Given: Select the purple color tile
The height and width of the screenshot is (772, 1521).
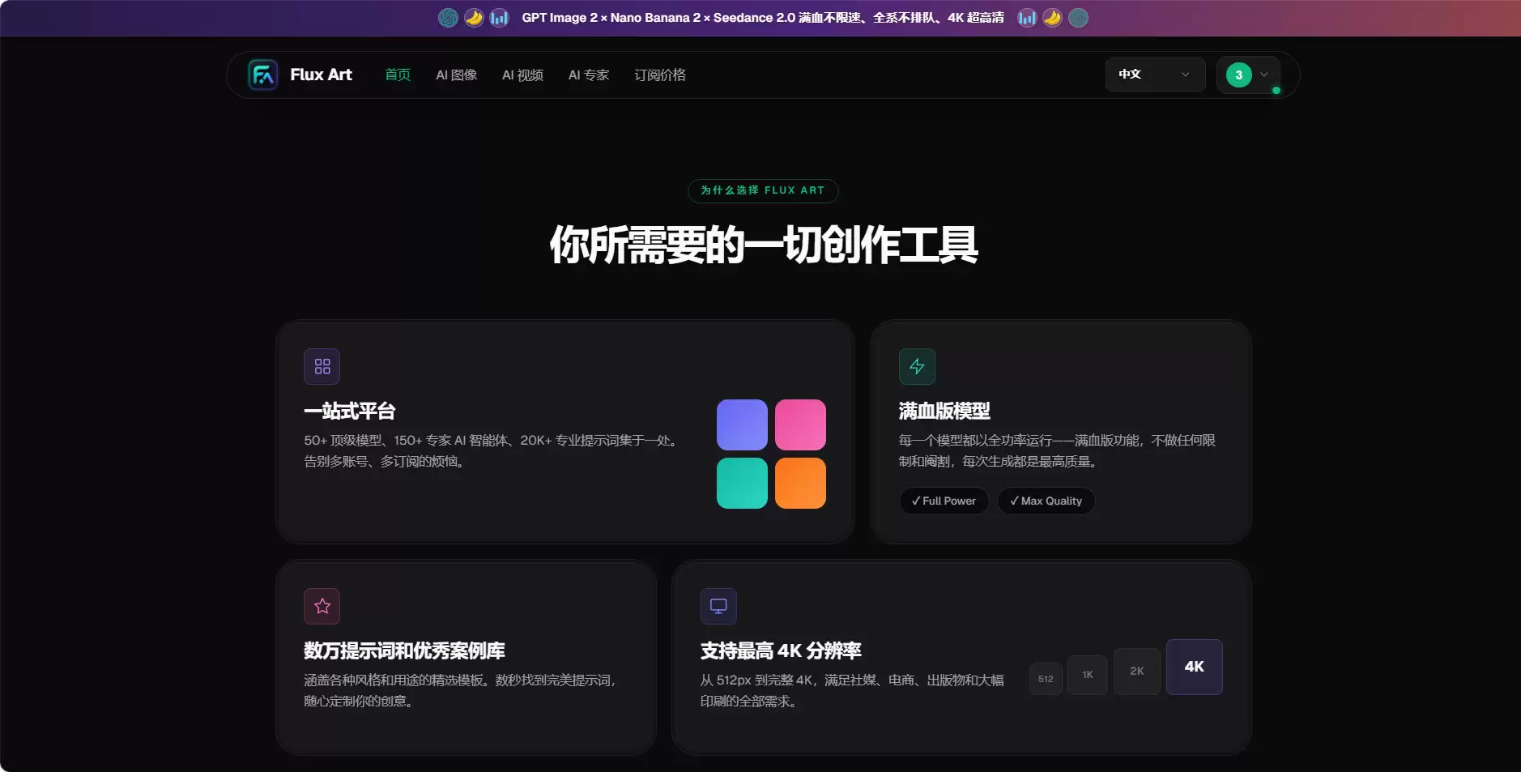Looking at the screenshot, I should [742, 424].
